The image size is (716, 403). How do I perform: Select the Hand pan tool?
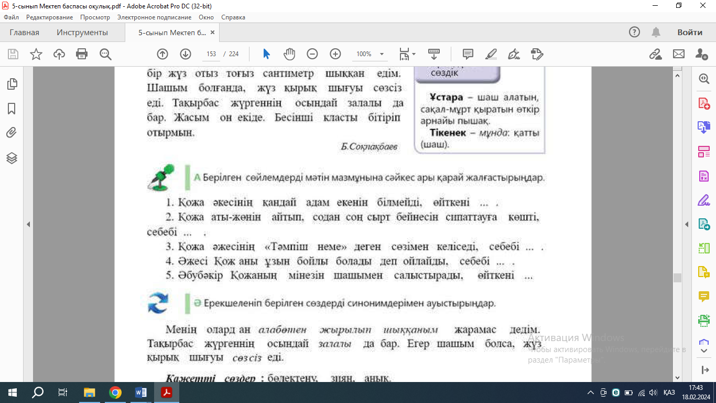[289, 54]
